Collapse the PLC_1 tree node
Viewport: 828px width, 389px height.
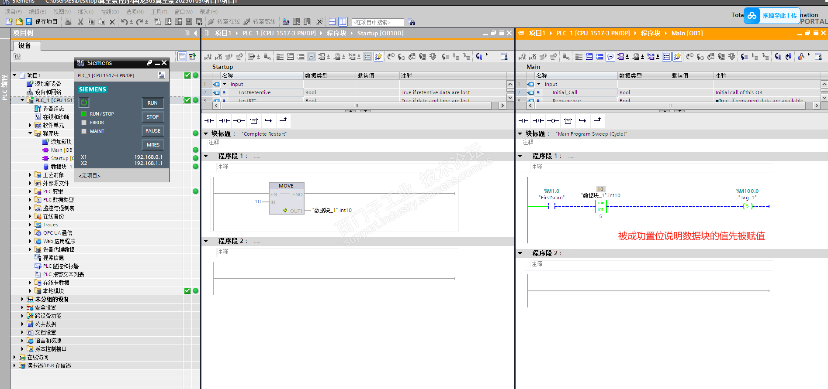[x=22, y=100]
